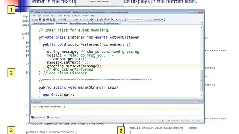The height and width of the screenshot is (134, 239).
Task: Click the spell check icon
Action: [94, 20]
